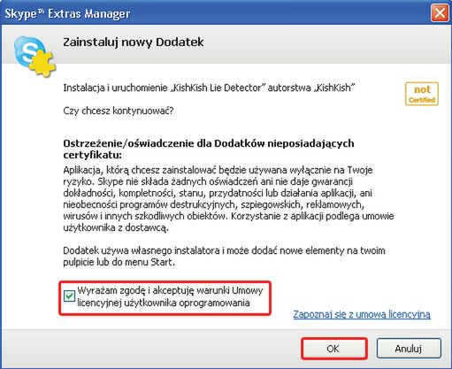Open the 'Zapoznaj się z umową licencyjną' link

362,314
